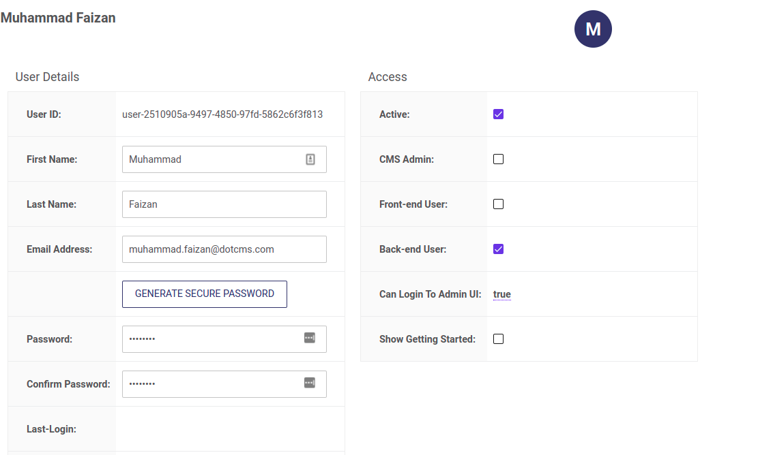Select the Last Name input showing Faizan
The height and width of the screenshot is (455, 758).
224,204
